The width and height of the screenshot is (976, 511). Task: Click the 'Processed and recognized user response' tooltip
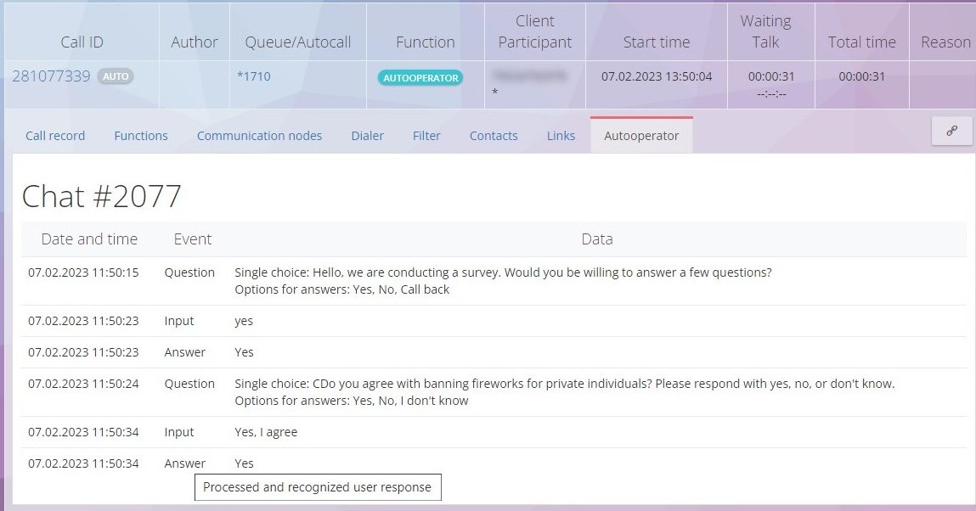coord(318,486)
